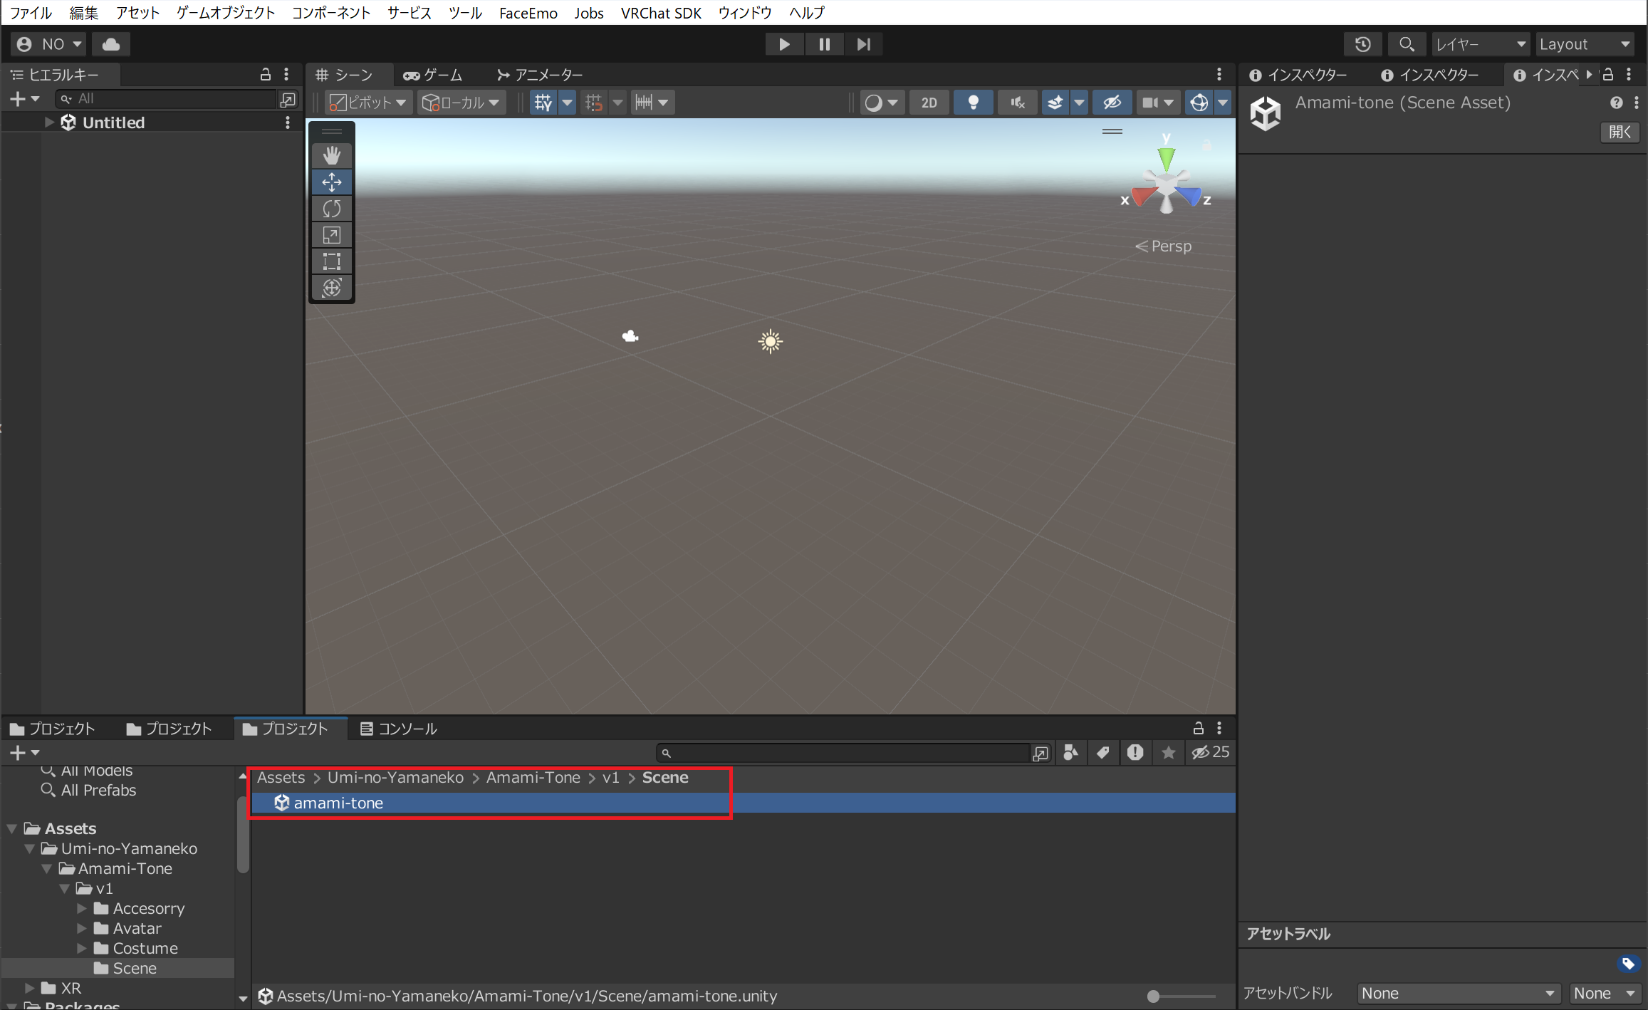Open hierarchy panel kebab menu
Screen dimensions: 1648x1010
(286, 74)
